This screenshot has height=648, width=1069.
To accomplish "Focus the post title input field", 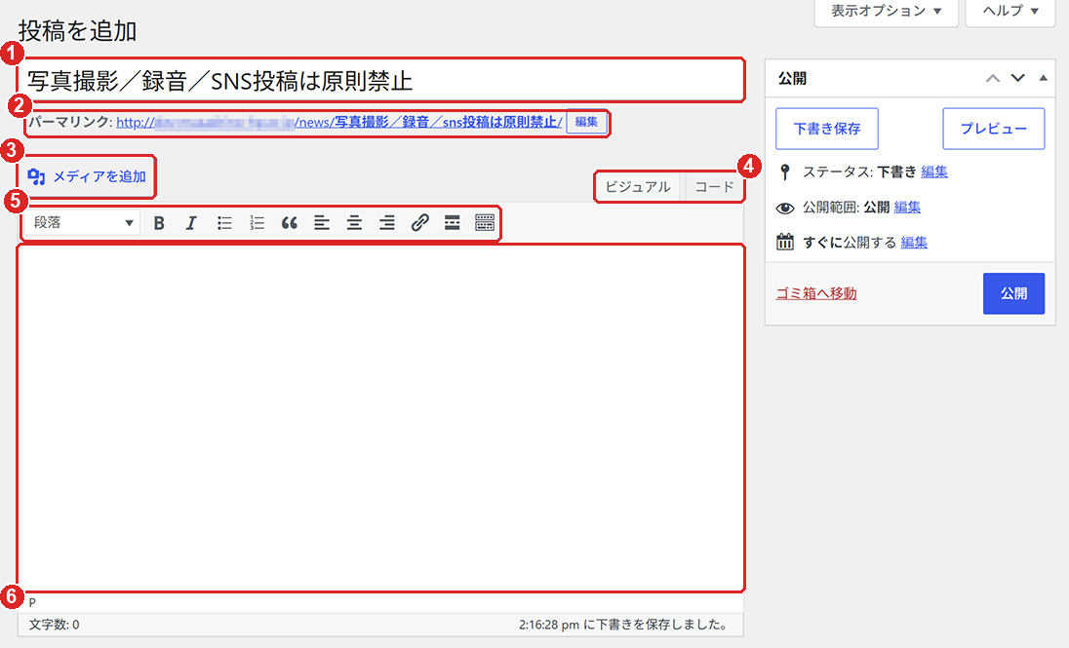I will tap(381, 81).
